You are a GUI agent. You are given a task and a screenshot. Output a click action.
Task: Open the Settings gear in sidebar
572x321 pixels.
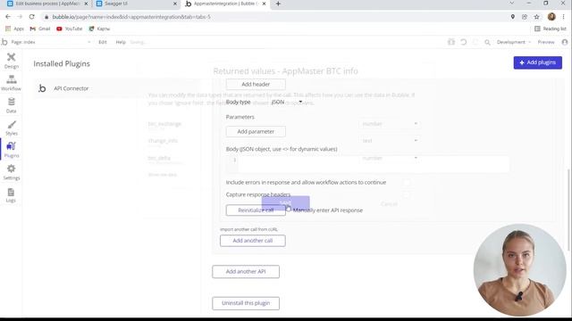(x=12, y=172)
